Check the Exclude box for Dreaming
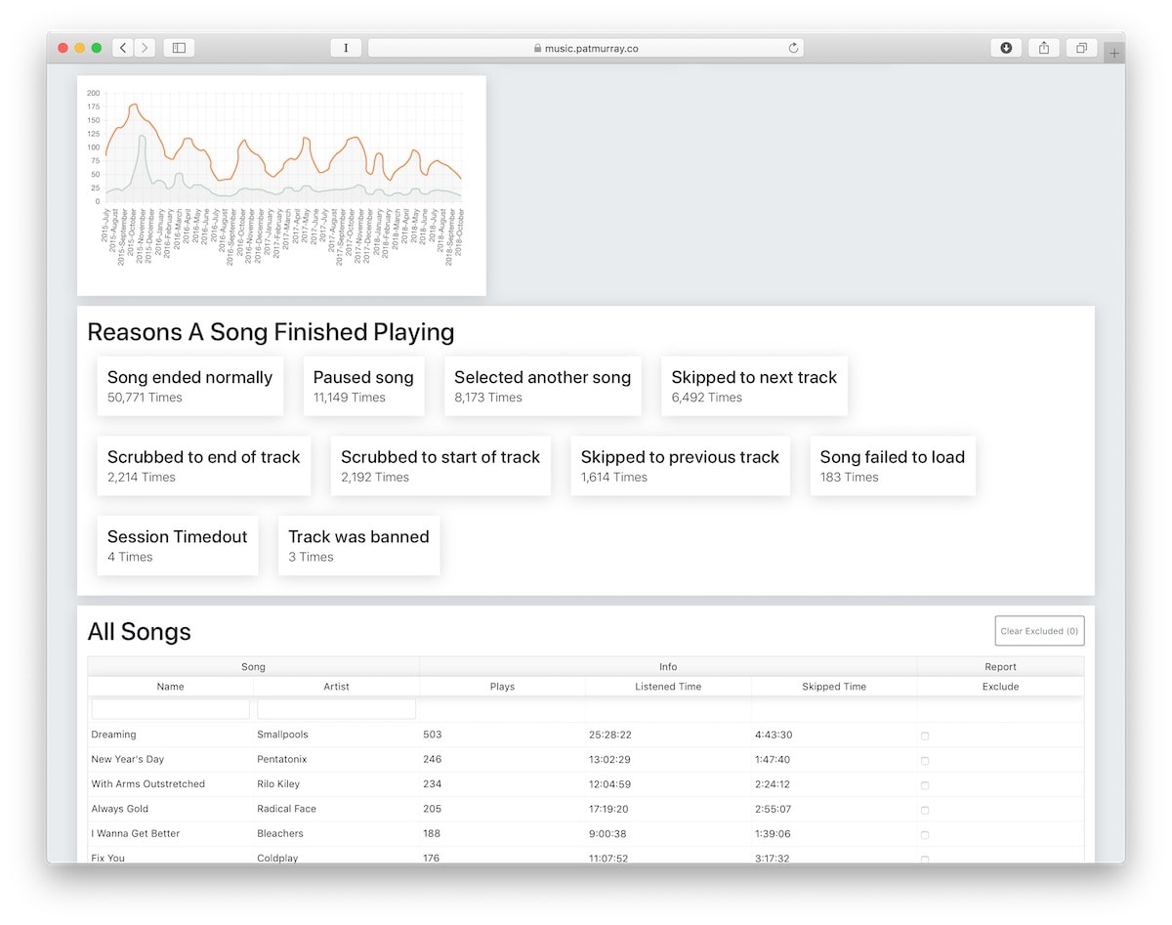Image resolution: width=1172 pixels, height=925 pixels. 925,736
